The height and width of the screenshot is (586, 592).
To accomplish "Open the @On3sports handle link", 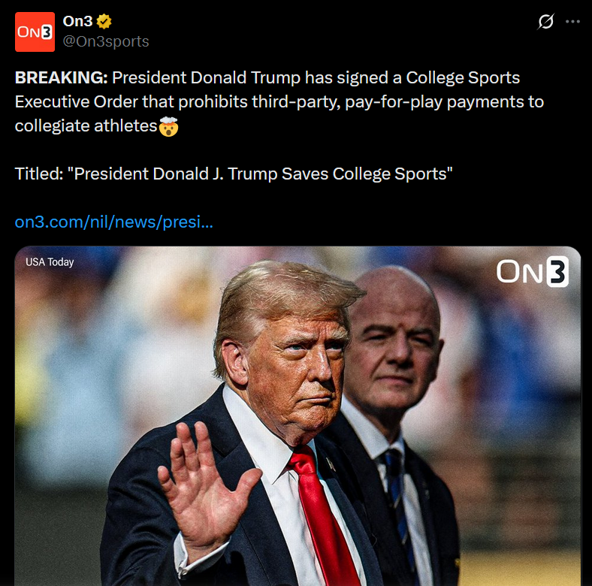I will pyautogui.click(x=106, y=41).
